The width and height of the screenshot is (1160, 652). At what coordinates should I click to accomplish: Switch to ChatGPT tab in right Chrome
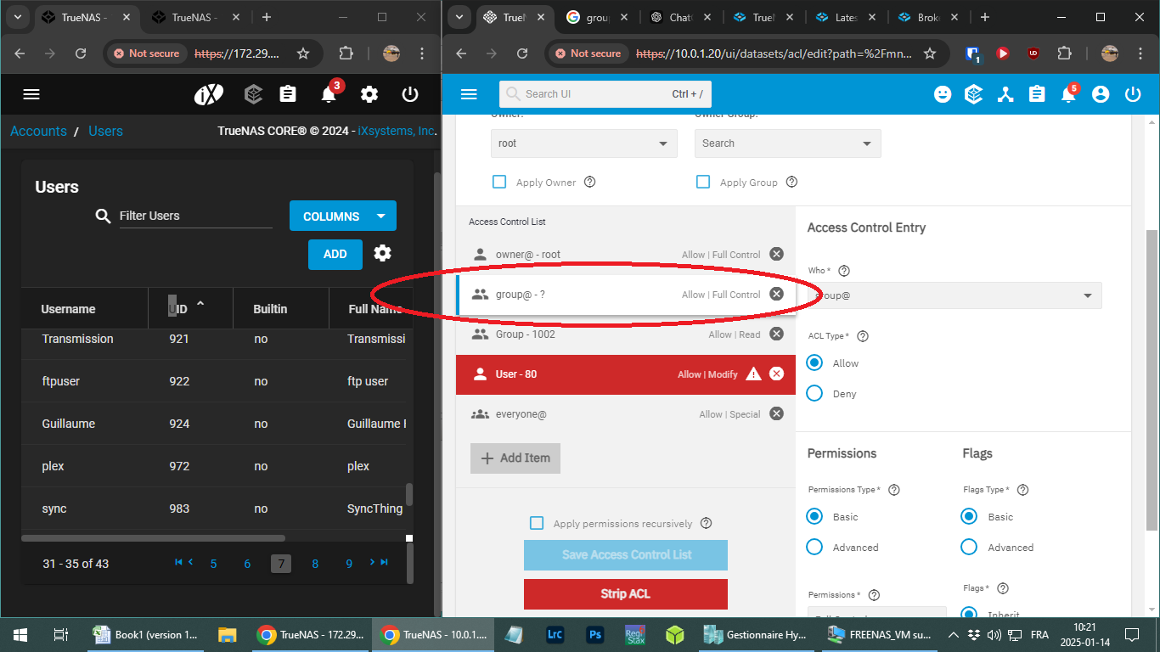click(681, 17)
